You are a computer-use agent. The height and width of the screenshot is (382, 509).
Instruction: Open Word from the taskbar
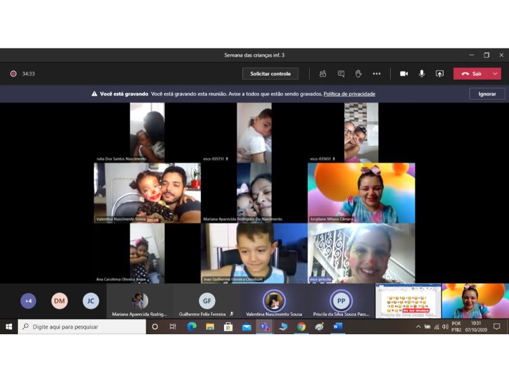pyautogui.click(x=337, y=327)
